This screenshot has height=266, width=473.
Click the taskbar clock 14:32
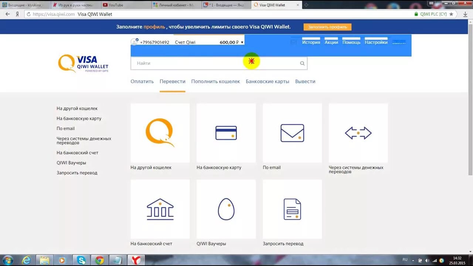457,258
